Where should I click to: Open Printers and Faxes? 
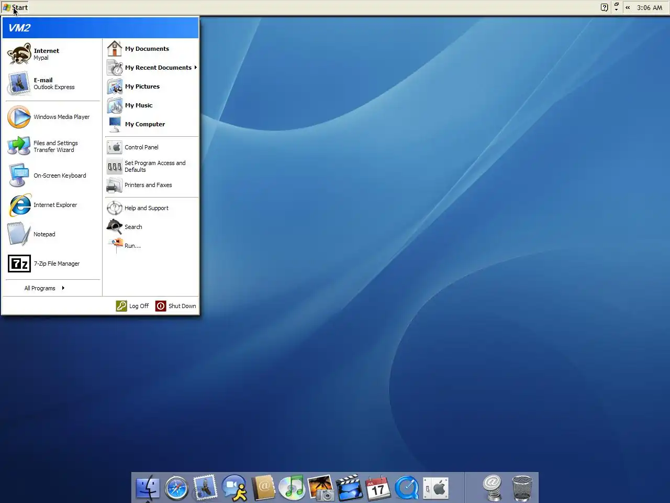pos(152,185)
